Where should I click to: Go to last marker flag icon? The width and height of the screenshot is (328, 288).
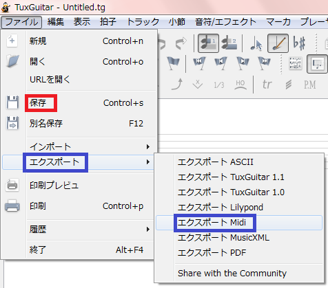point(264,63)
